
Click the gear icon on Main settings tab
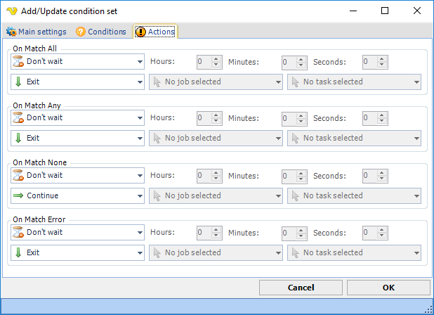click(x=11, y=32)
